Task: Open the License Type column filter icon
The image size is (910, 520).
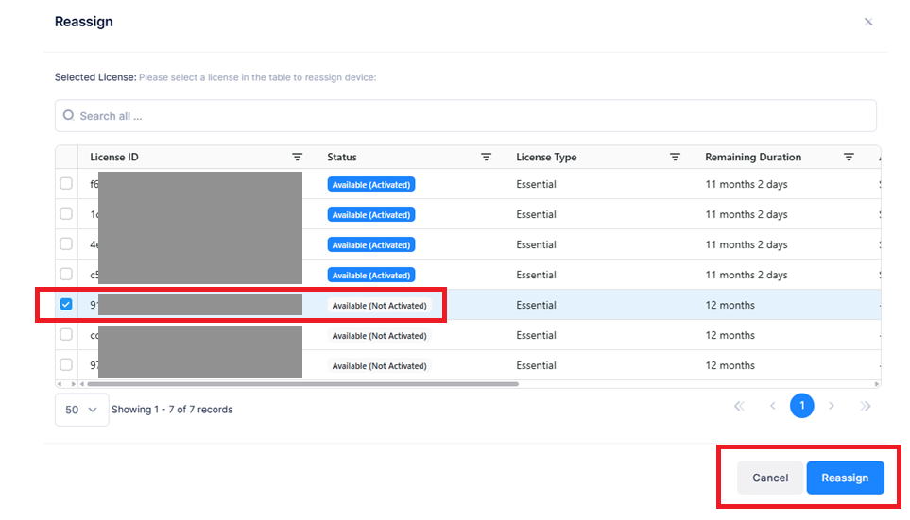Action: 675,157
